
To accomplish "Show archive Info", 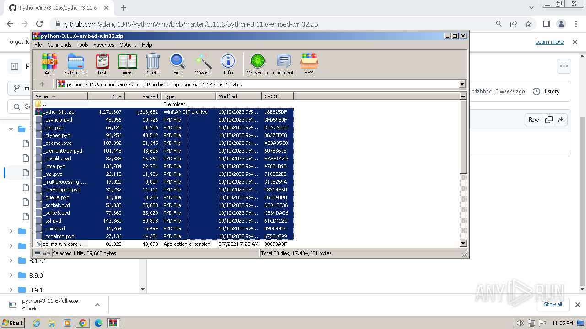I will (228, 64).
